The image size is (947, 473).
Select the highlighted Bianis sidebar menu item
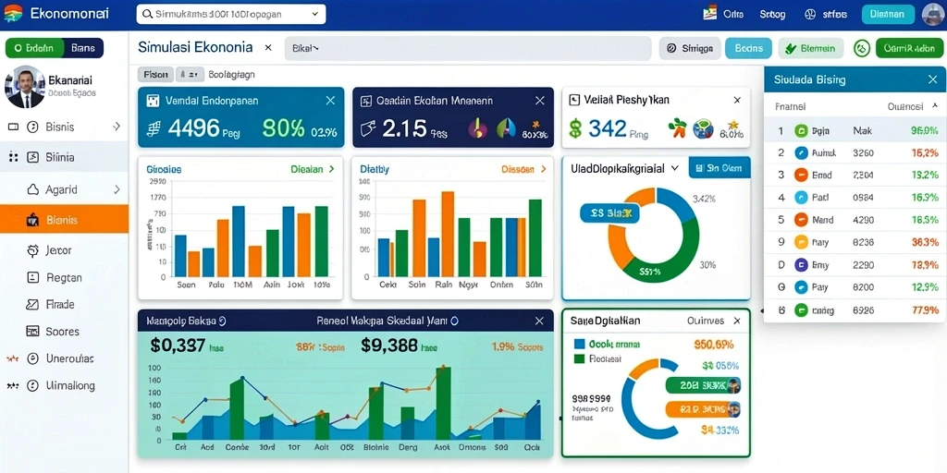coord(64,219)
